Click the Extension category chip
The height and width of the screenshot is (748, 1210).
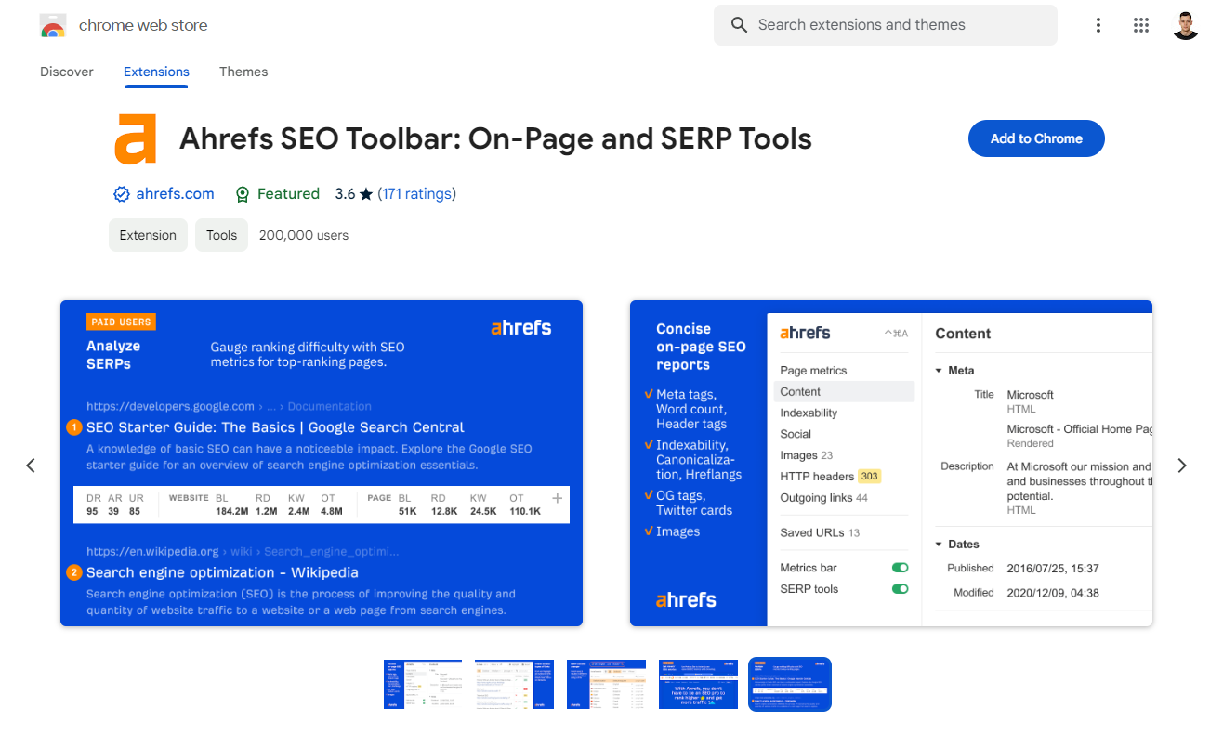(148, 235)
